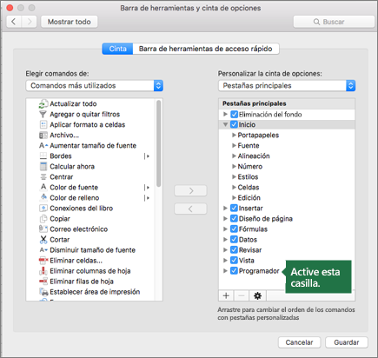Add a new tab with plus icon
The height and width of the screenshot is (358, 378).
226,295
